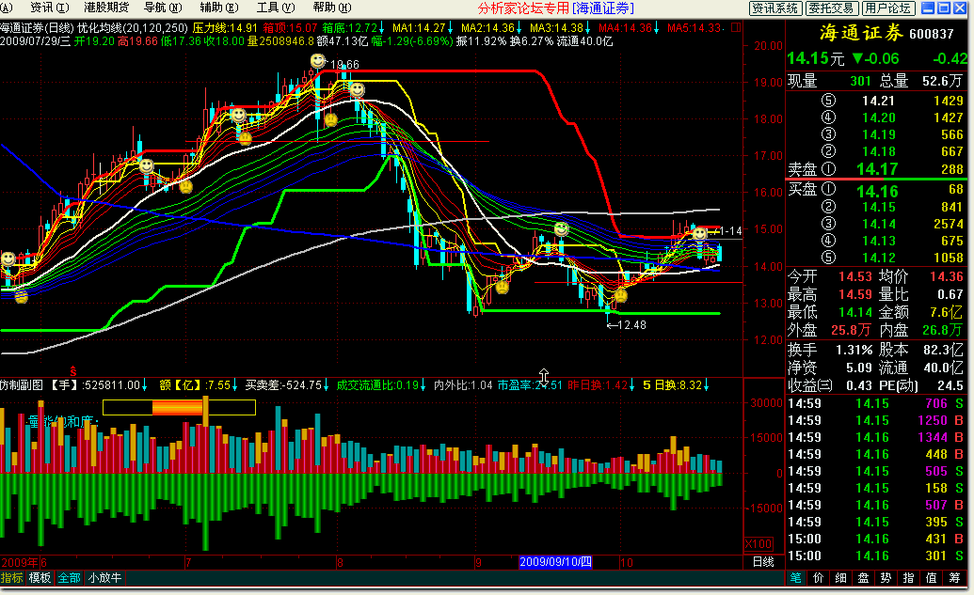Image resolution: width=974 pixels, height=595 pixels.
Task: Click the cyan arrow after 箱底:12.72
Action: (381, 28)
